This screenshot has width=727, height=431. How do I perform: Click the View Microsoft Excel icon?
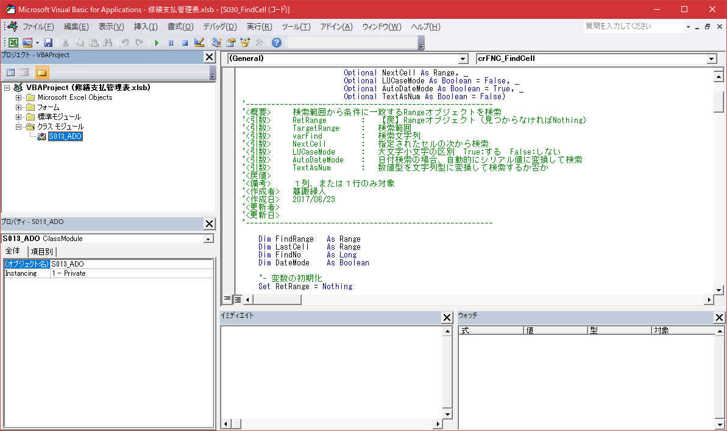tap(12, 43)
